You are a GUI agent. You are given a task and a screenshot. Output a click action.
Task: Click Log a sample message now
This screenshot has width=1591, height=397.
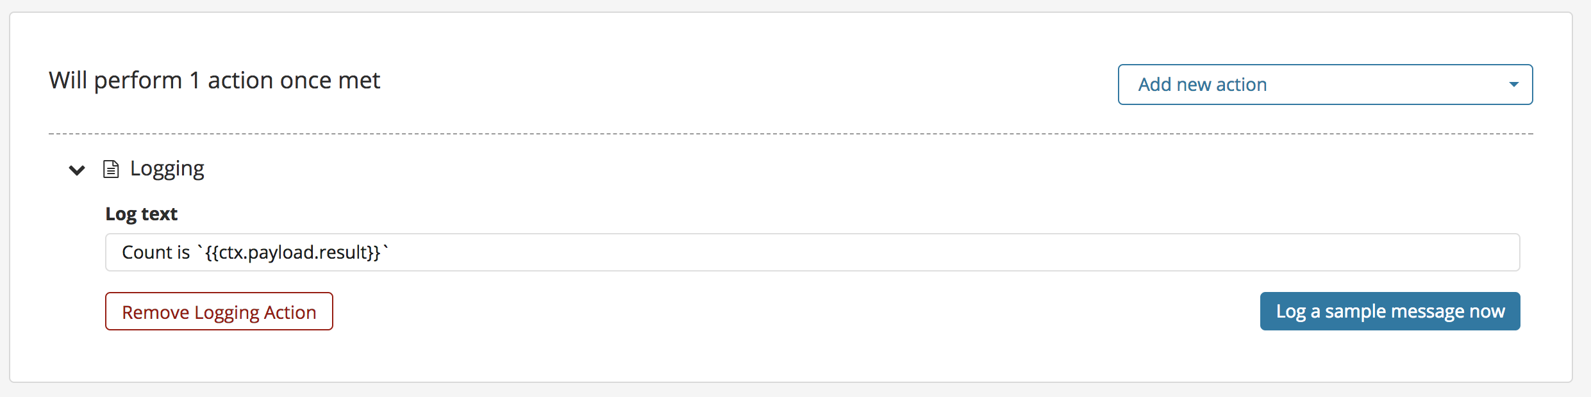(1390, 311)
